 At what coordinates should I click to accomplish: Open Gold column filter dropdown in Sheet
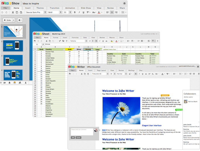coord(73,50)
